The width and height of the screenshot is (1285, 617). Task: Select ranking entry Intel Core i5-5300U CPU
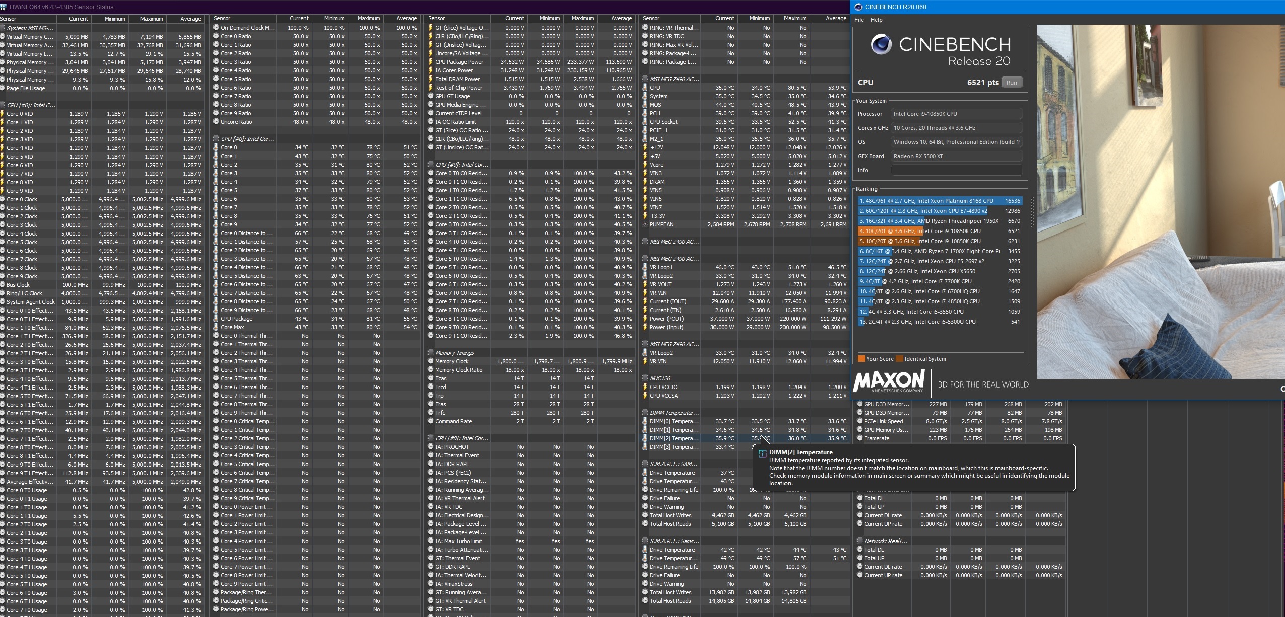click(x=940, y=322)
